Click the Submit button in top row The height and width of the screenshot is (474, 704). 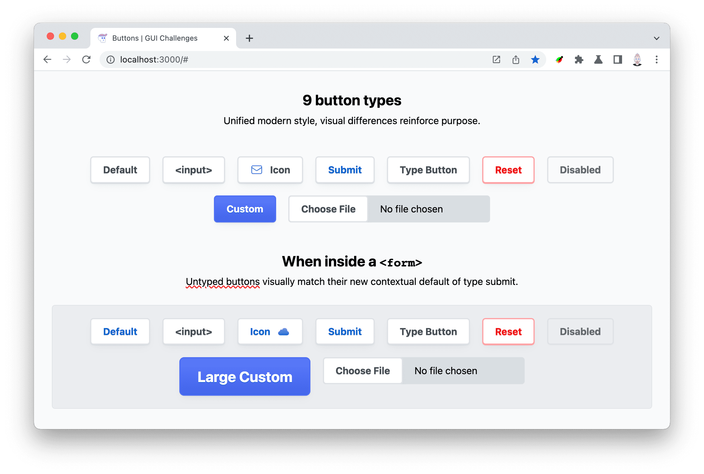coord(345,170)
